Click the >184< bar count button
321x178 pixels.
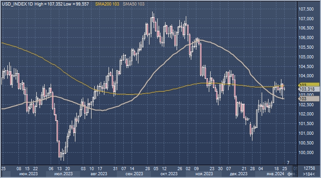point(309,174)
